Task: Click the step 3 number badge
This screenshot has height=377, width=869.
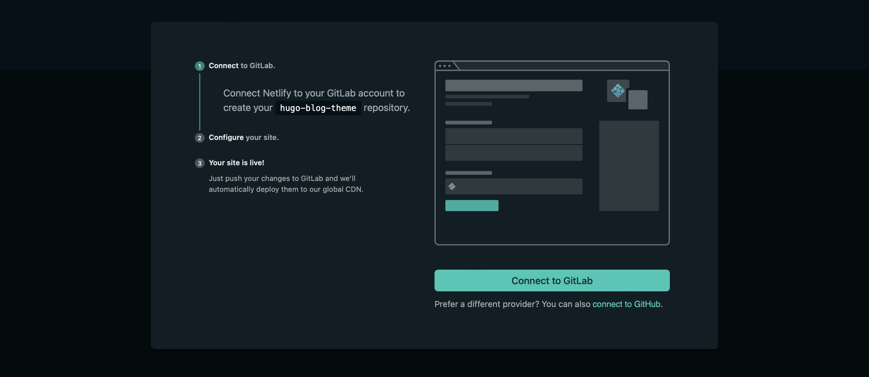Action: (x=199, y=163)
